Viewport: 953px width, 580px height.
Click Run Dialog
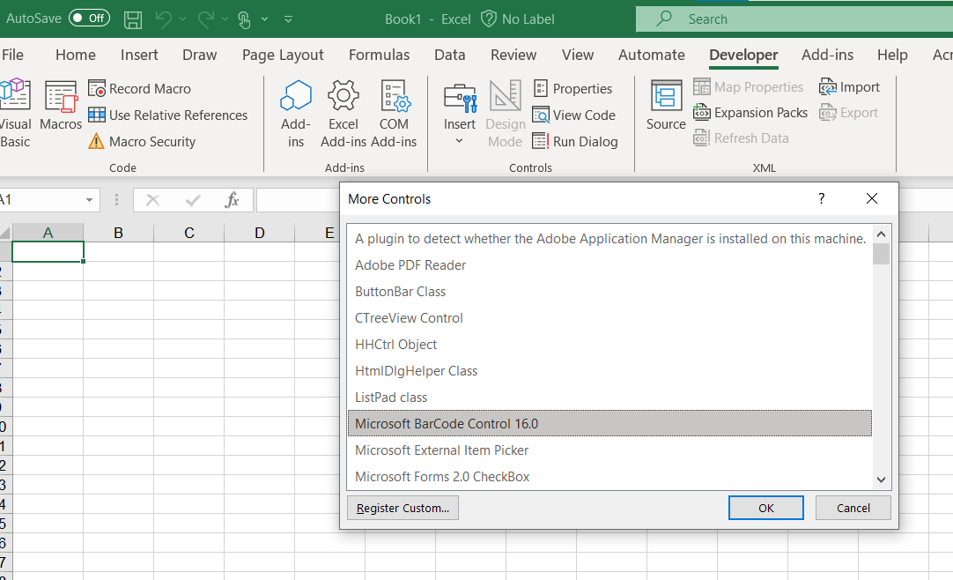coord(575,142)
